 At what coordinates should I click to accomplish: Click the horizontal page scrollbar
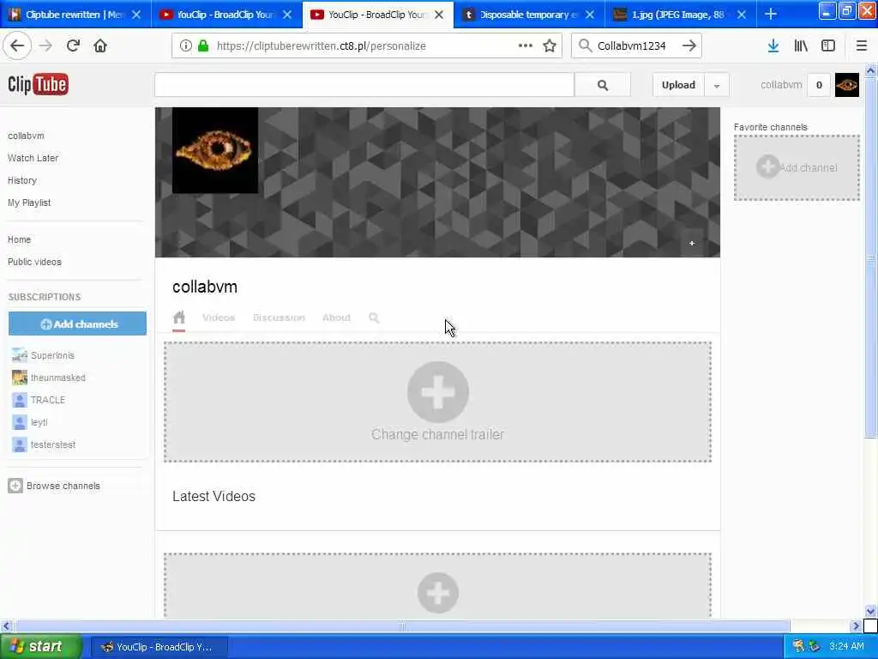pos(402,626)
